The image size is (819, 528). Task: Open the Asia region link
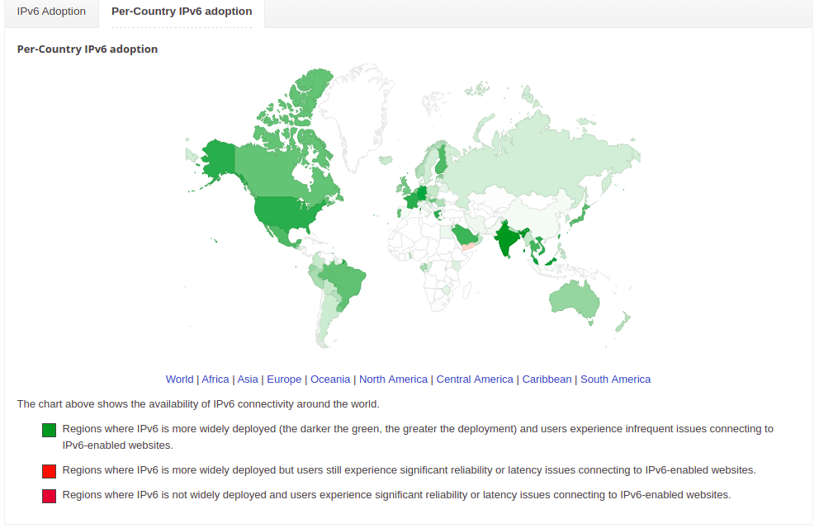[x=248, y=379]
